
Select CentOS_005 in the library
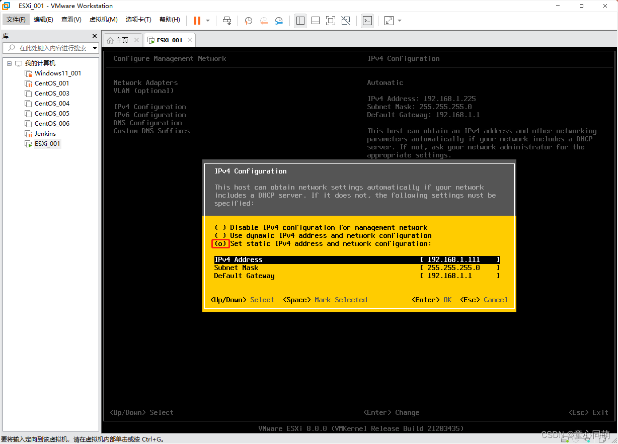52,113
